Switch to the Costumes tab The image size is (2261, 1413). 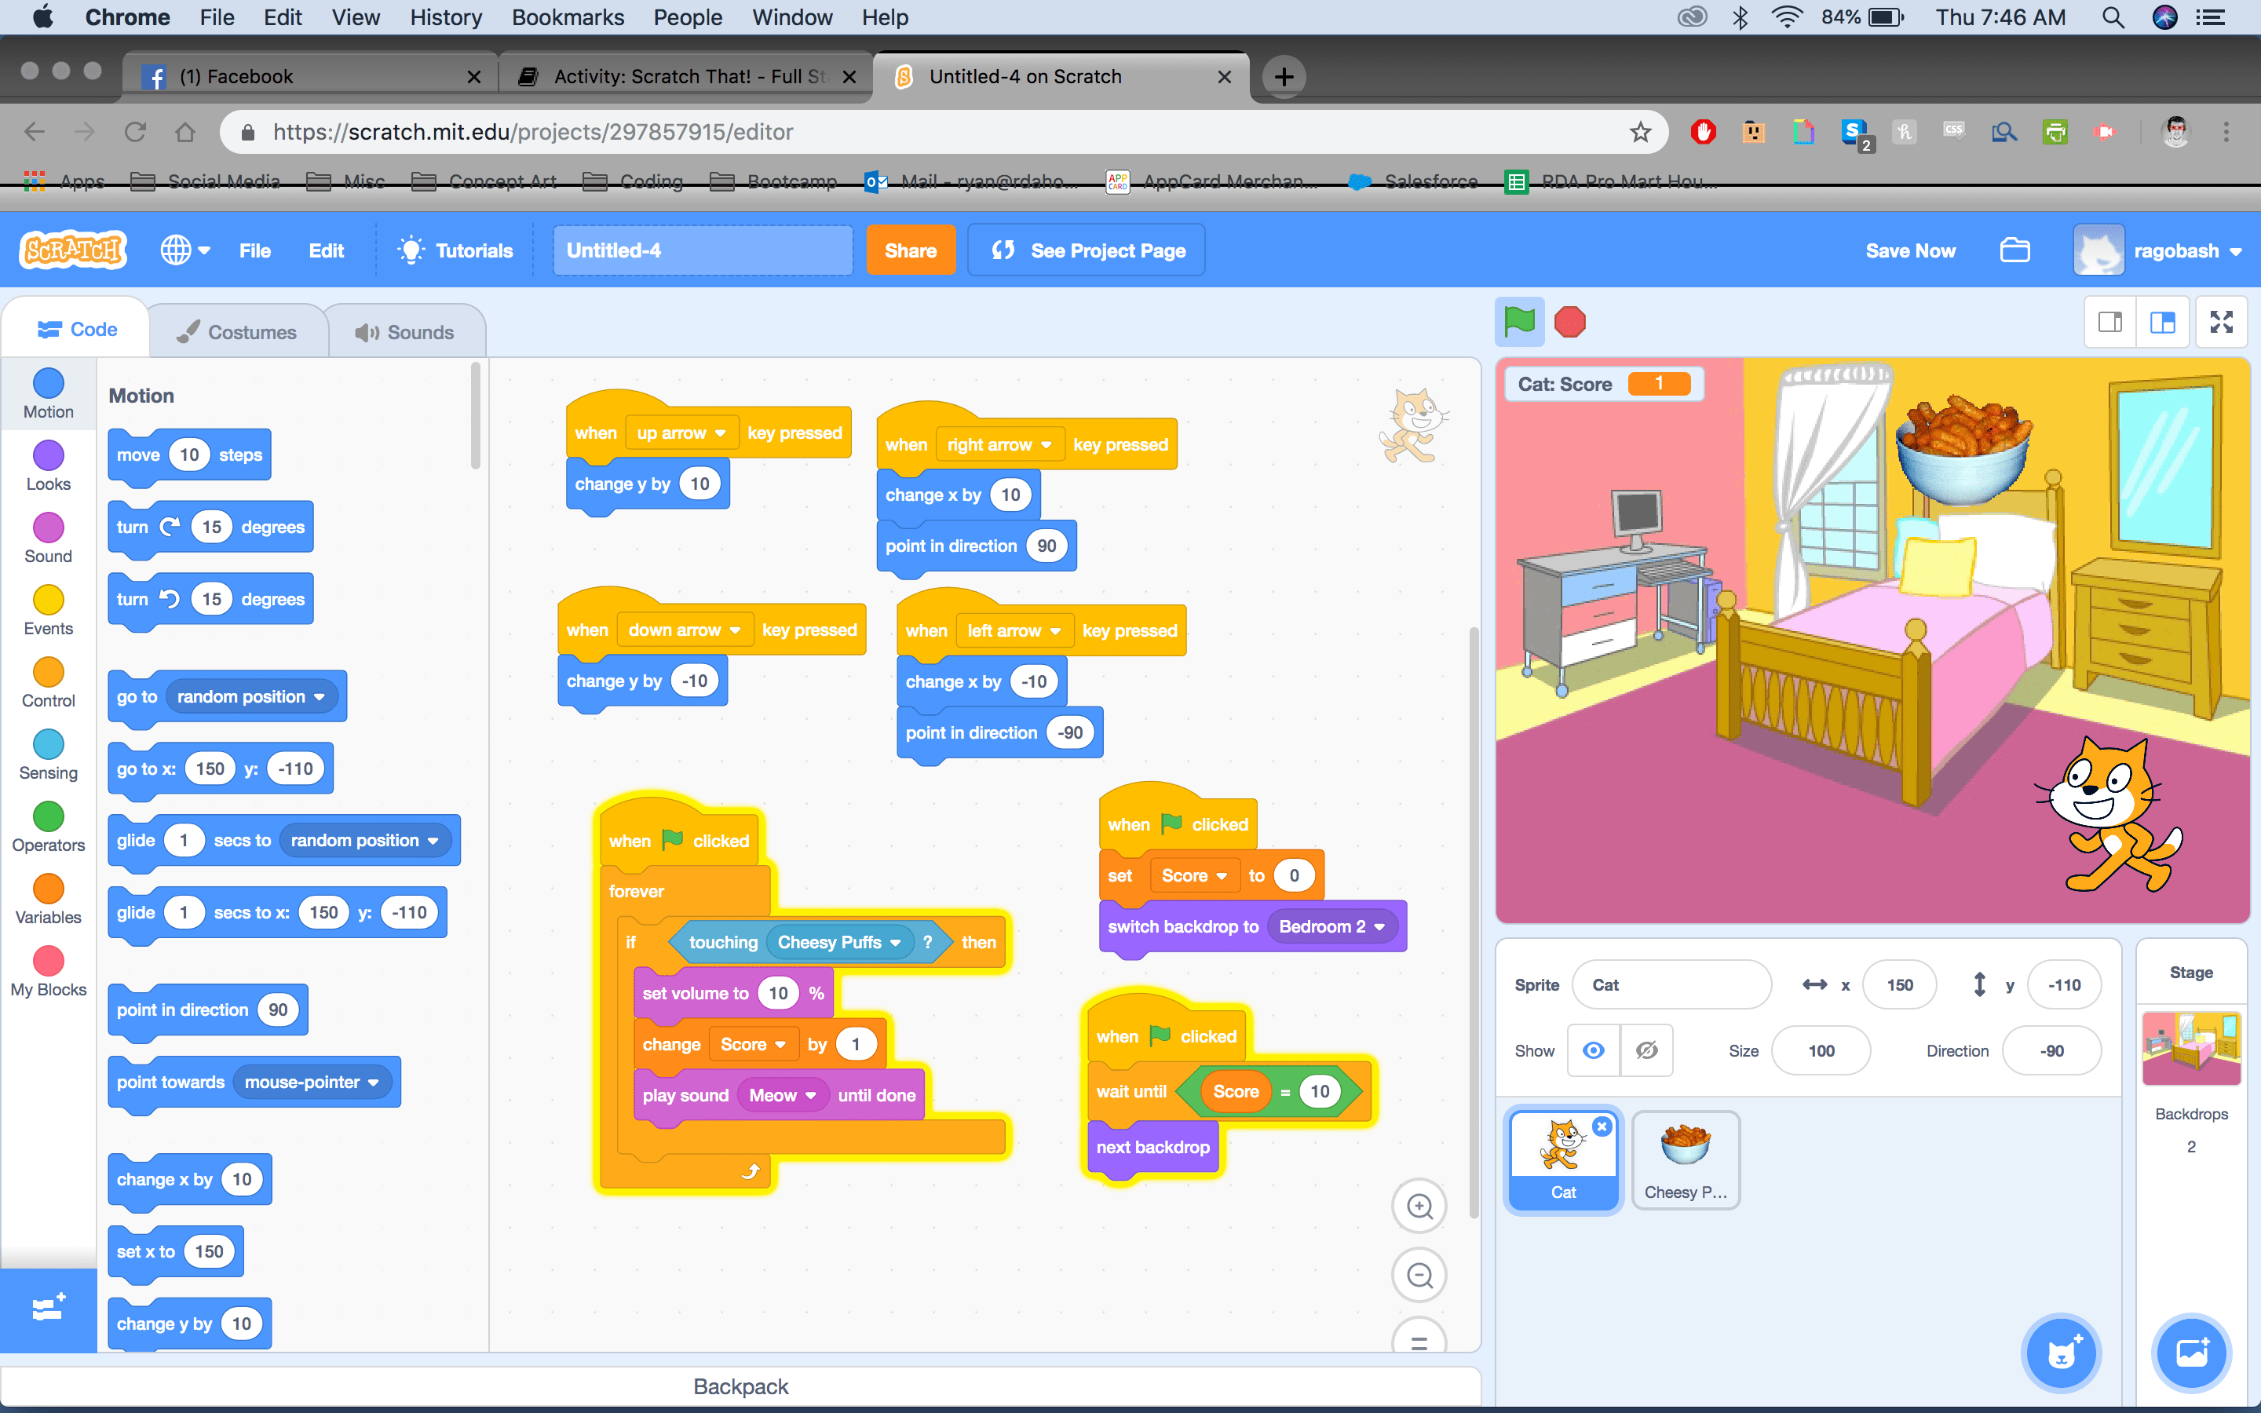(x=238, y=332)
